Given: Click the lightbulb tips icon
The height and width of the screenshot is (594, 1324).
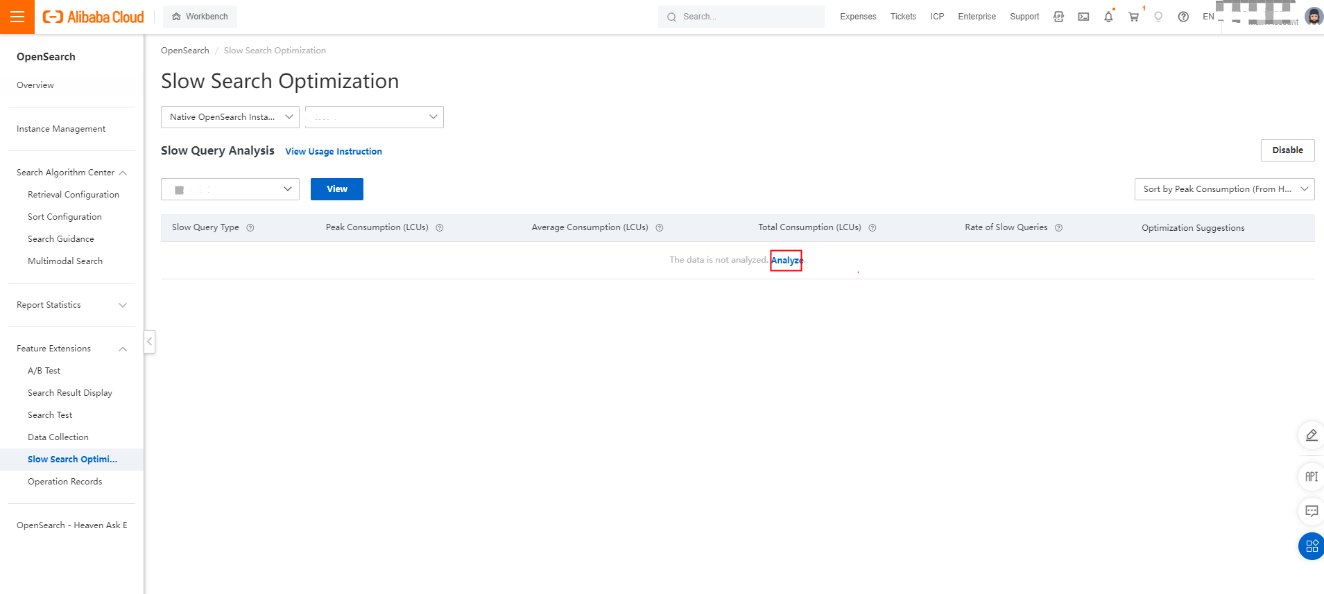Looking at the screenshot, I should coord(1158,17).
